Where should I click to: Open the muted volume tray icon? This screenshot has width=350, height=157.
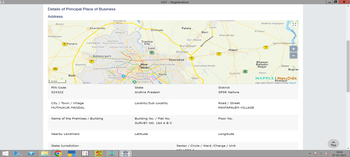[x=326, y=154]
